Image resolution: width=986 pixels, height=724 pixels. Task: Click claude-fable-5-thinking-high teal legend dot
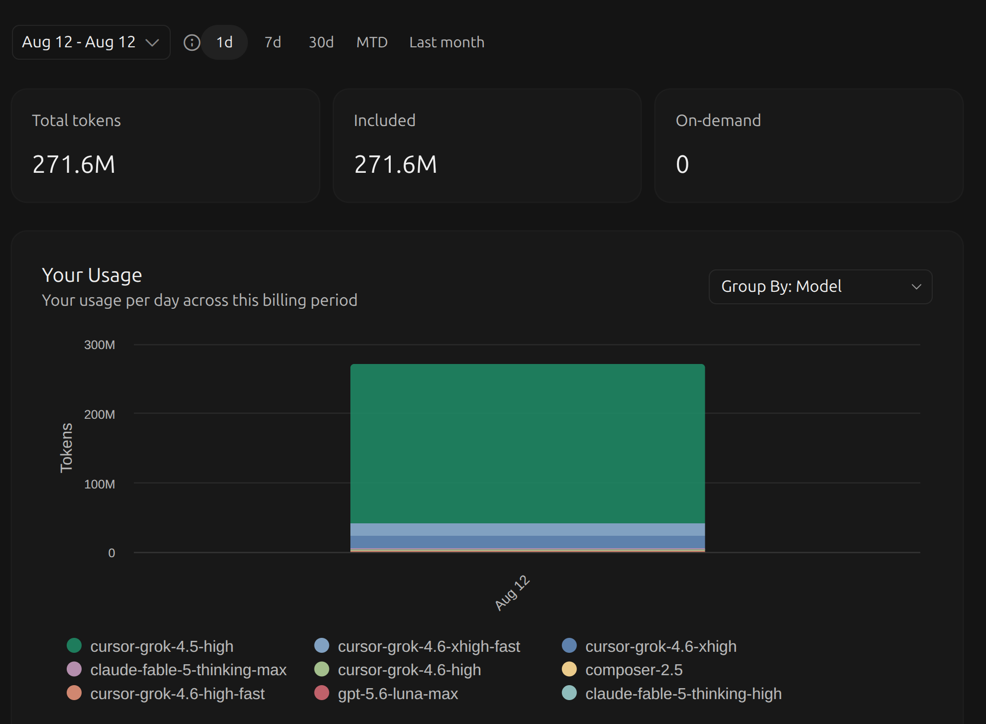569,693
